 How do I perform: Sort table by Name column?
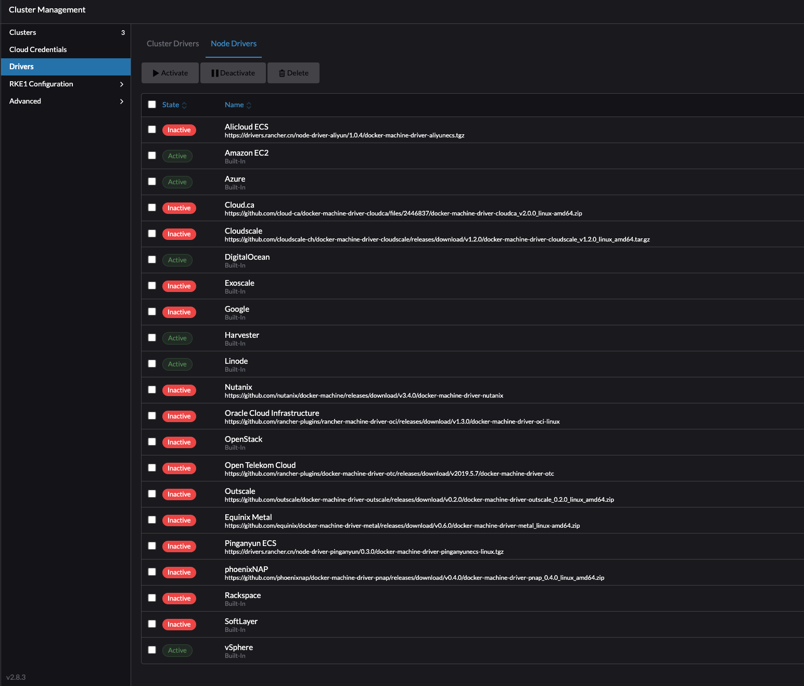(238, 105)
